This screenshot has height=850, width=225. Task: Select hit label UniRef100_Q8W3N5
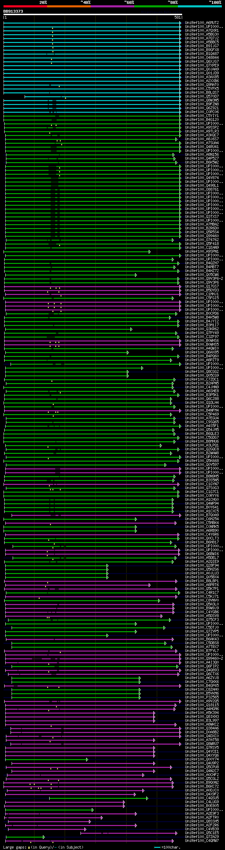[202, 100]
